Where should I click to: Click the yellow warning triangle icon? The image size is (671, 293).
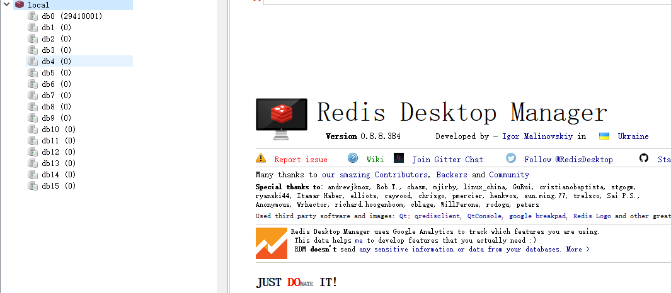(261, 158)
